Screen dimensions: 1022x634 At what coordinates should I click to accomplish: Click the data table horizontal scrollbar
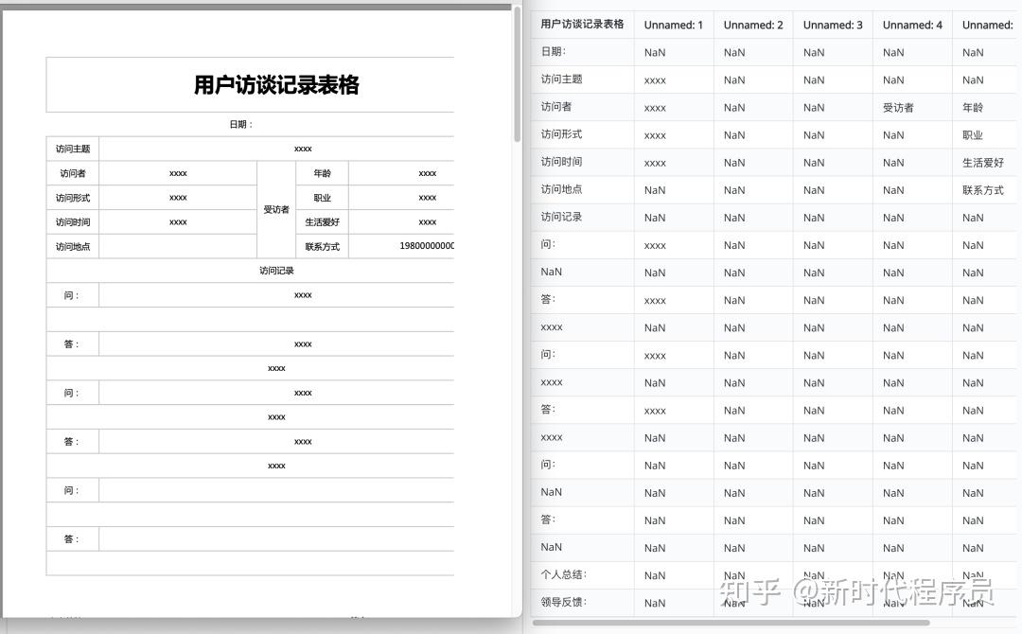tap(731, 623)
